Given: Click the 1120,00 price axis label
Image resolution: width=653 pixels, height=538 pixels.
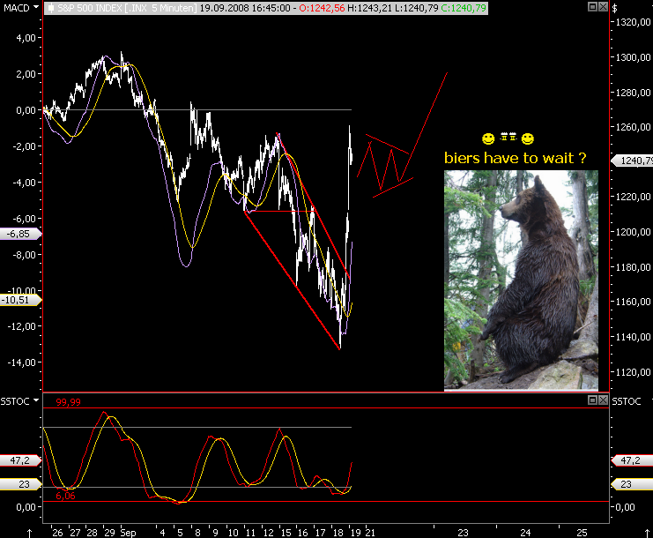Looking at the screenshot, I should (x=633, y=371).
